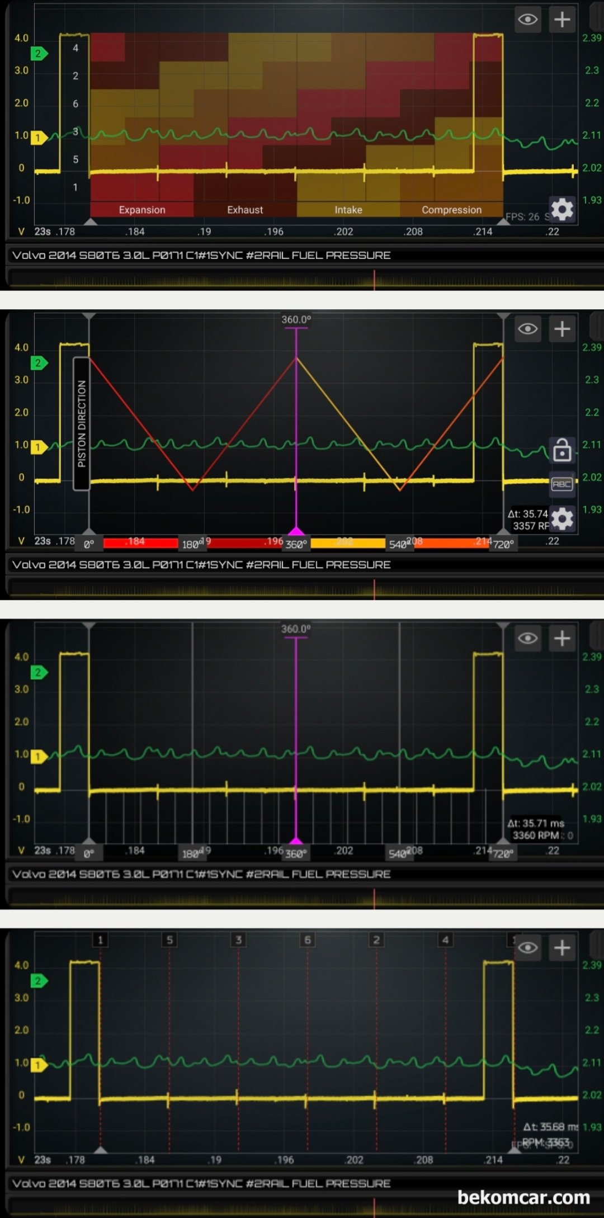The width and height of the screenshot is (604, 1218).
Task: Open gear settings on the stroke heatmap chart
Action: coord(562,210)
